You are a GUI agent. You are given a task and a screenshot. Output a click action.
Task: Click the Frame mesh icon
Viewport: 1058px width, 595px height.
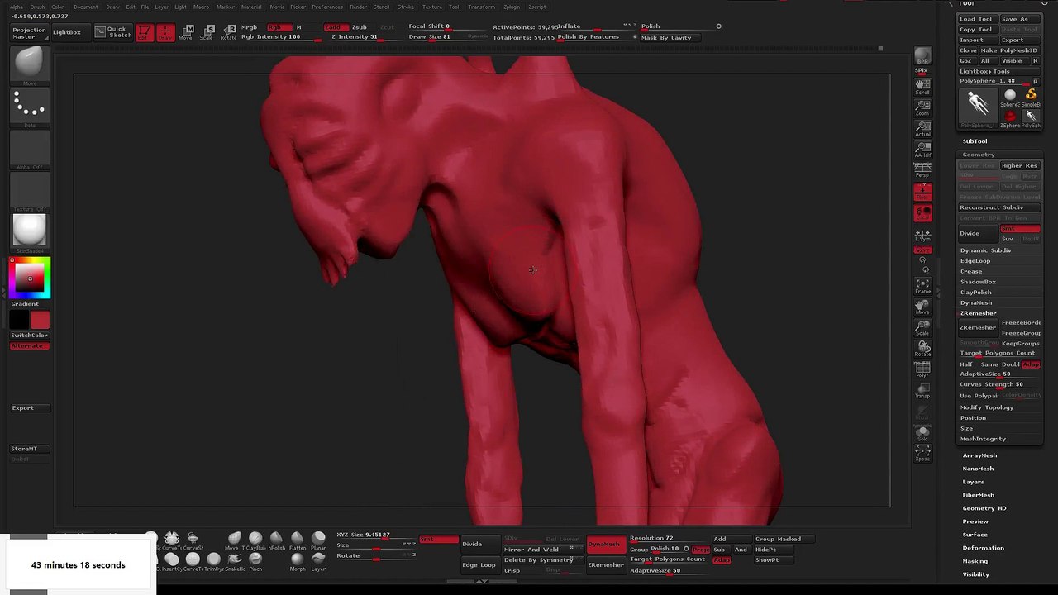pos(922,286)
